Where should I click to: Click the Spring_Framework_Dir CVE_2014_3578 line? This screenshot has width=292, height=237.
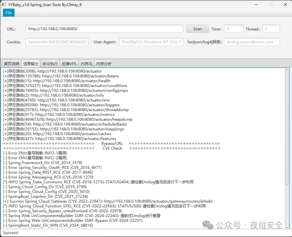(43, 163)
